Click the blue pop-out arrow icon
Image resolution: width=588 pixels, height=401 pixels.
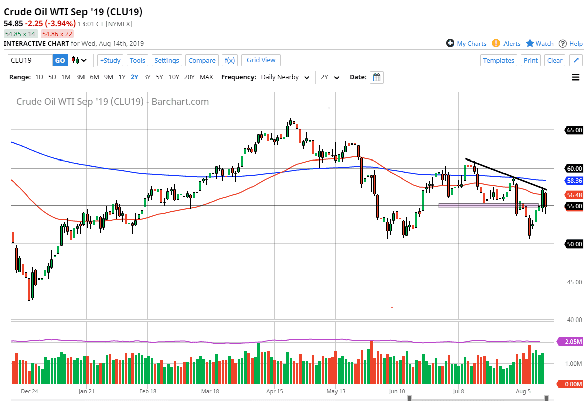tap(576, 60)
